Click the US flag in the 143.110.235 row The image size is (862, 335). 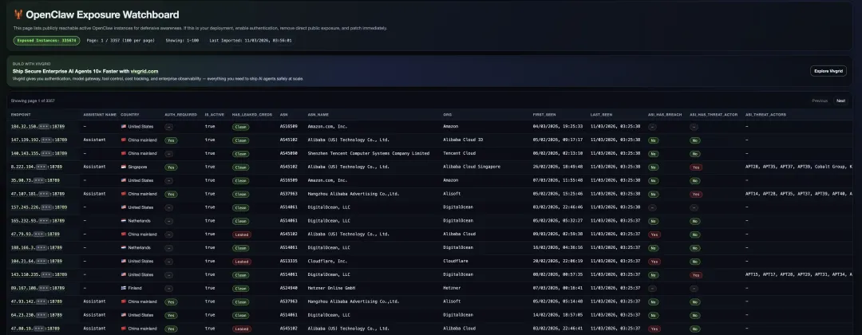tap(124, 274)
